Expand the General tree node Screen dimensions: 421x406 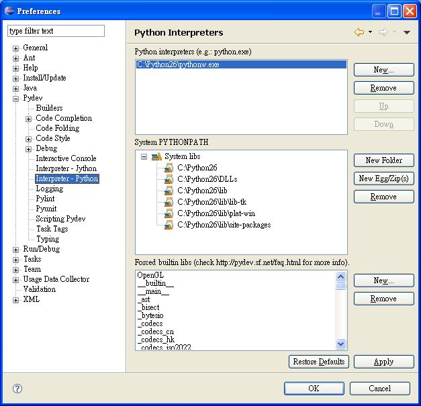tap(15, 48)
